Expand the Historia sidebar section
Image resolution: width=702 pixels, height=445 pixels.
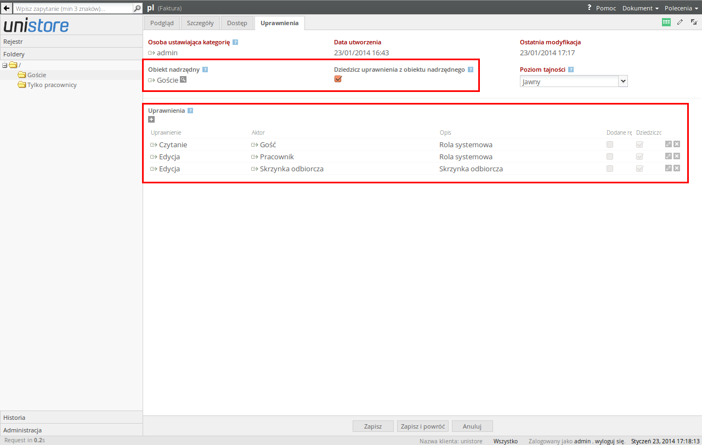click(71, 417)
